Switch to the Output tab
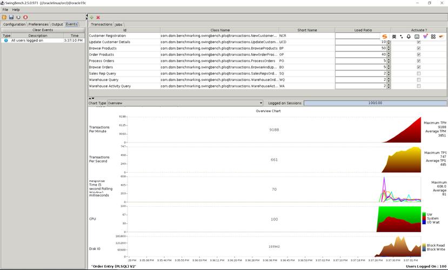The height and width of the screenshot is (270, 448). click(x=57, y=24)
